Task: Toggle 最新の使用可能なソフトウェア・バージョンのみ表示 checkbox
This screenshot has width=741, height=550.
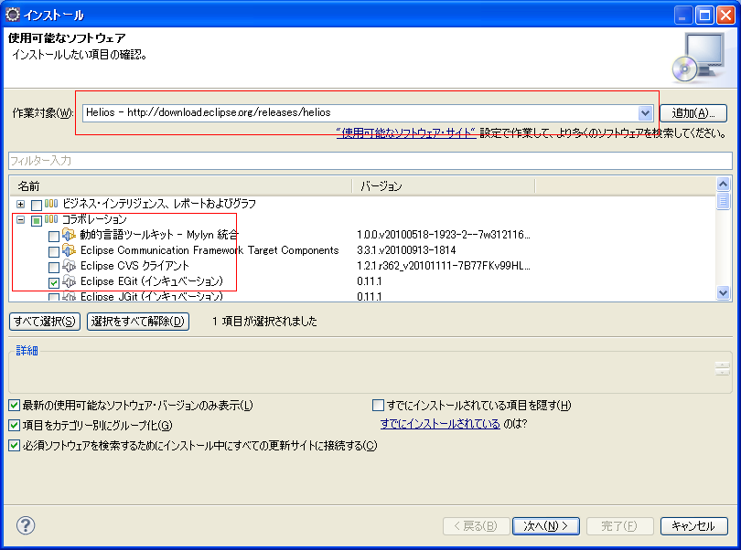Action: point(14,405)
